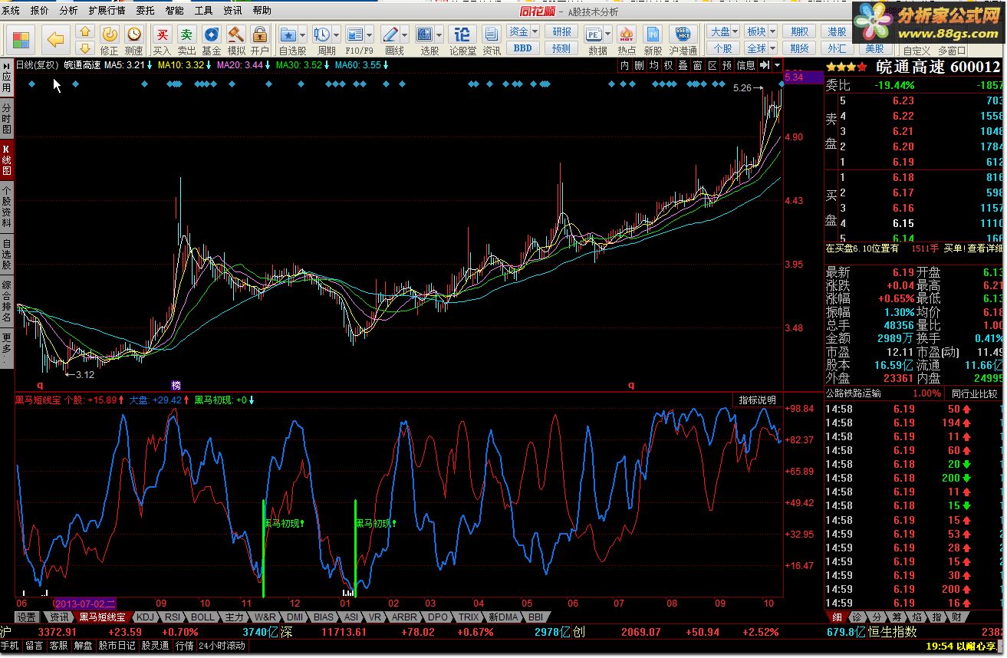Toggle the 均 moving average option
The height and width of the screenshot is (658, 1007).
(x=654, y=66)
